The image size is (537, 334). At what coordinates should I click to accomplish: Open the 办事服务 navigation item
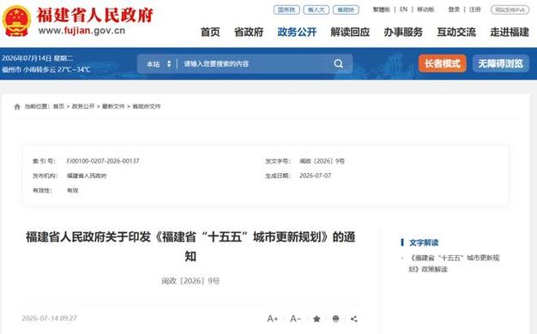403,33
